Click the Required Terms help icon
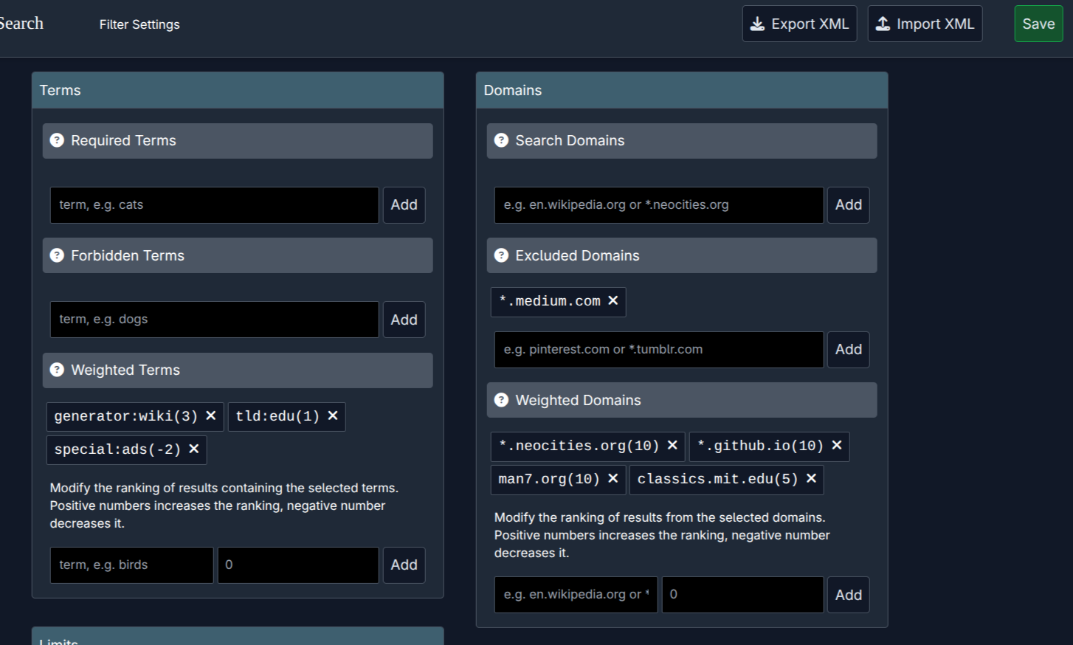Viewport: 1073px width, 645px height. tap(57, 140)
